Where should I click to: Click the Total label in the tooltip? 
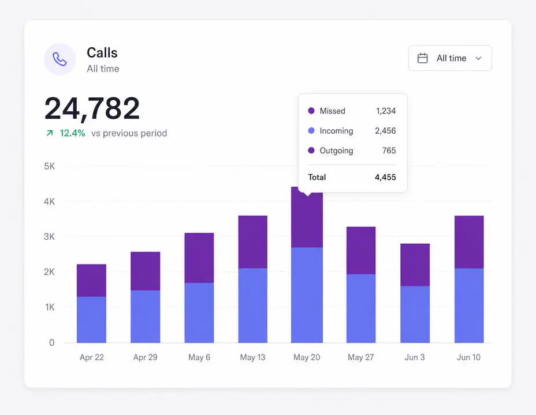click(317, 177)
